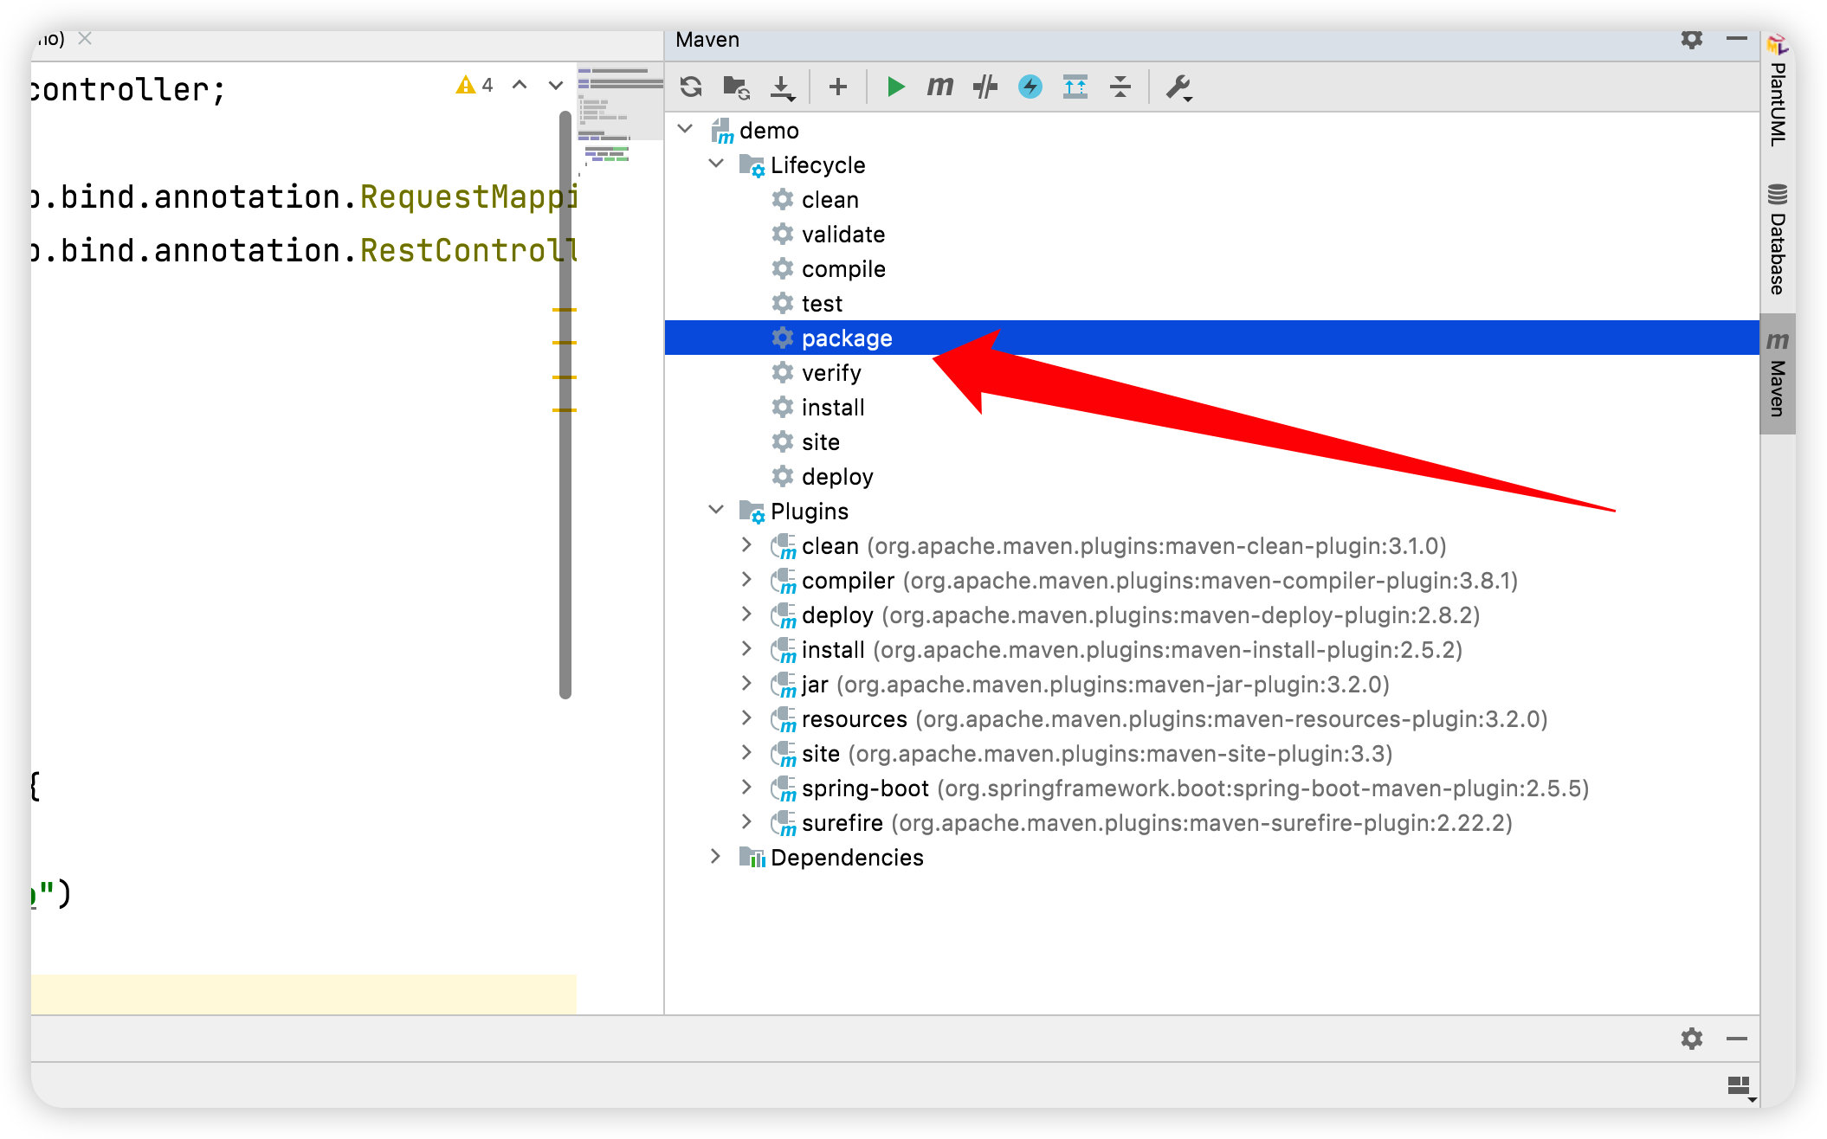
Task: Expand the surefire plugin entry
Action: [746, 821]
